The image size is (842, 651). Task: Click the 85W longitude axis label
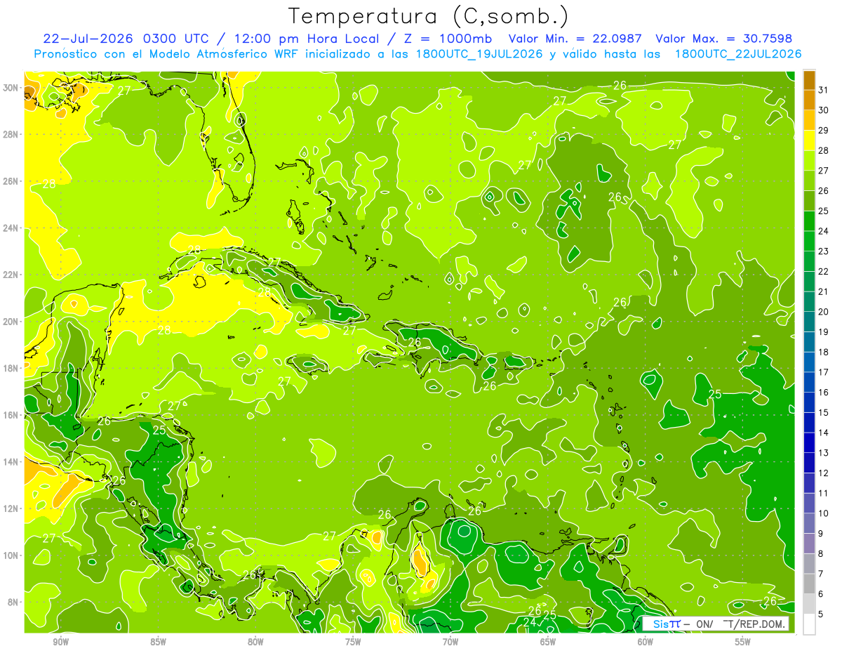coord(158,642)
